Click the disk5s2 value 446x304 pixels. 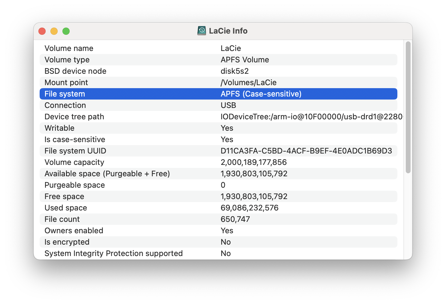(235, 71)
